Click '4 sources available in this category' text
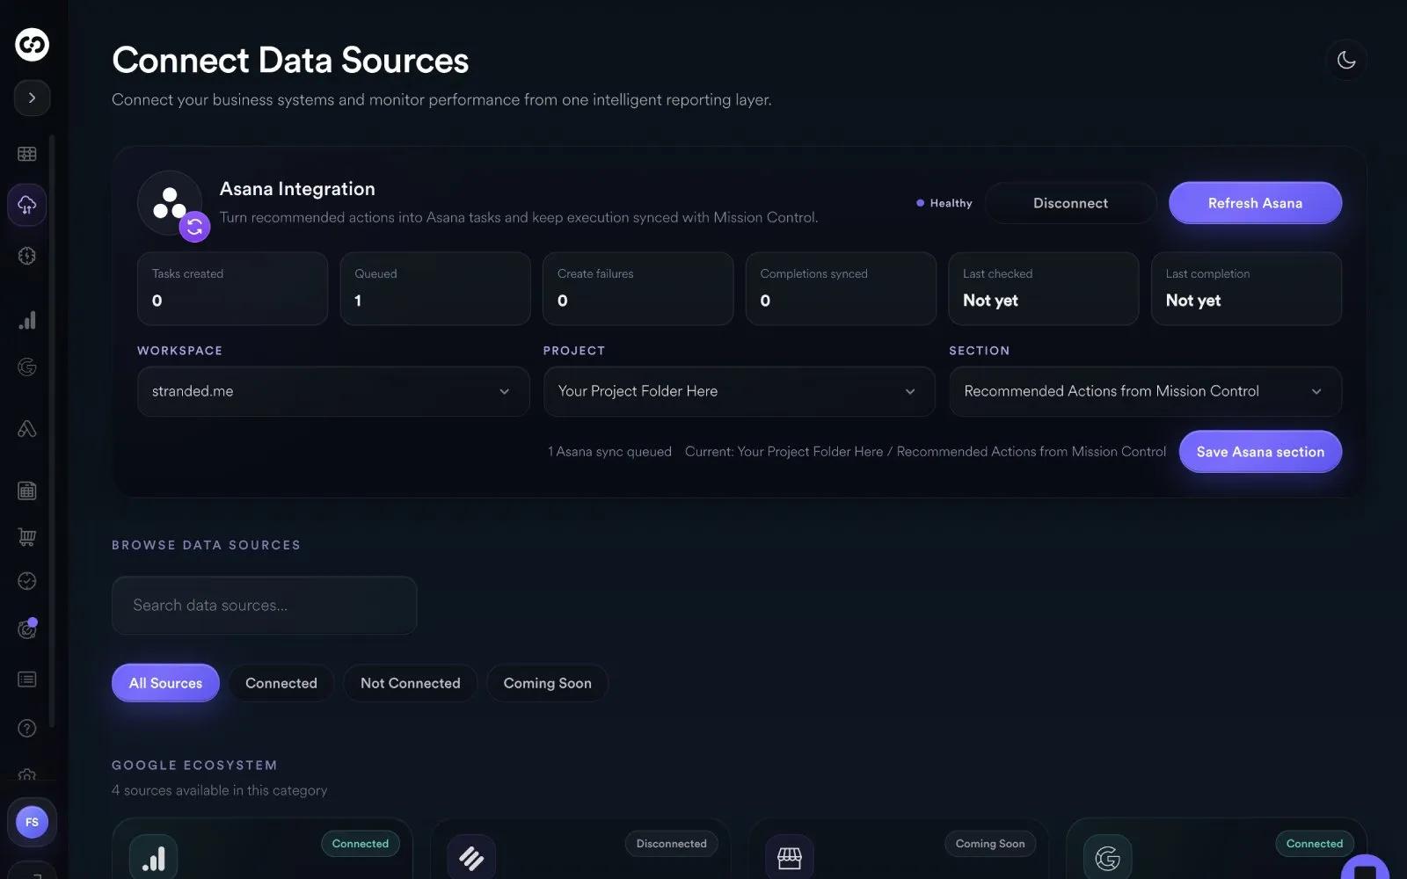Viewport: 1407px width, 879px height. (219, 790)
